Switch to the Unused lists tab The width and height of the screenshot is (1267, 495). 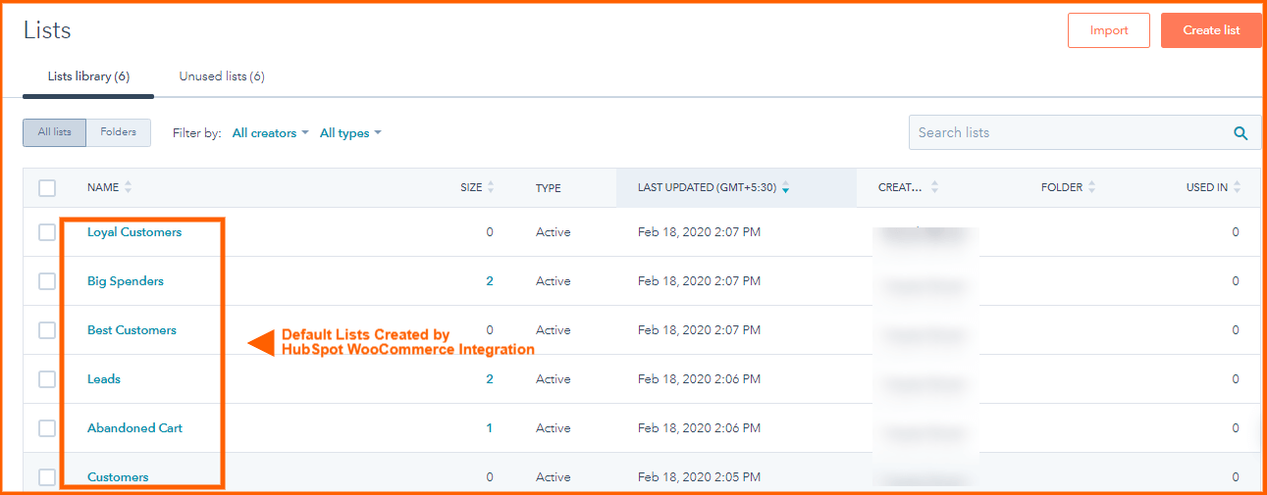click(222, 76)
